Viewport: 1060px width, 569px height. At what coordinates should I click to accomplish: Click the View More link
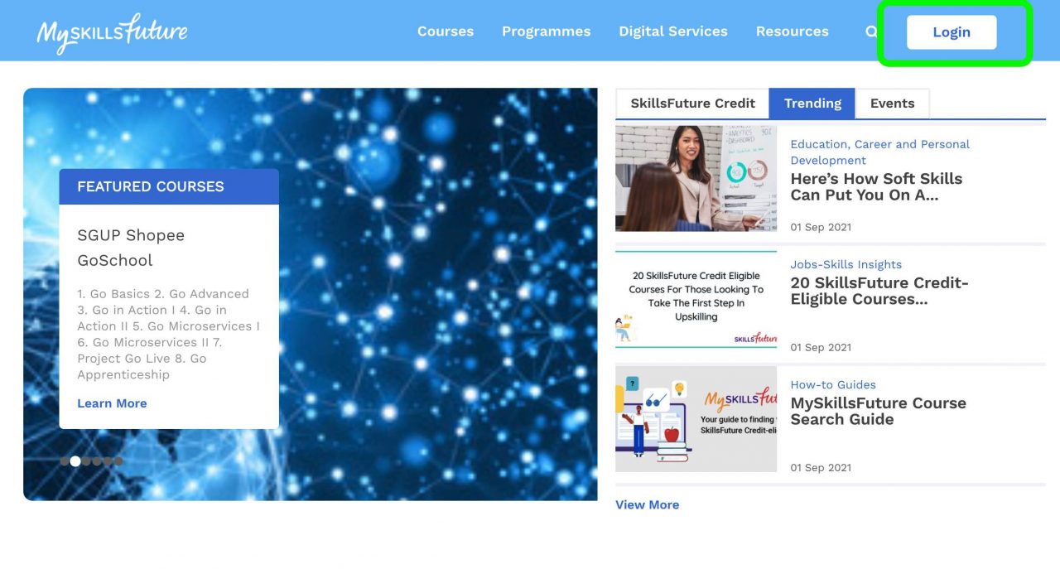pos(647,504)
